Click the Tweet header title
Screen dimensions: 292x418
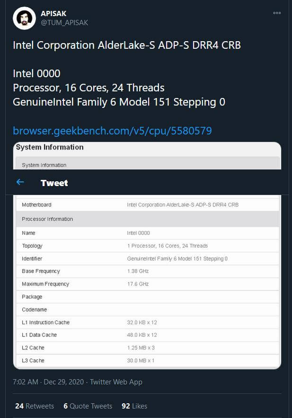point(54,183)
